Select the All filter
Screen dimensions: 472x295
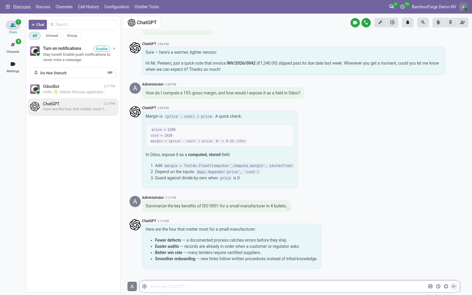coord(35,36)
